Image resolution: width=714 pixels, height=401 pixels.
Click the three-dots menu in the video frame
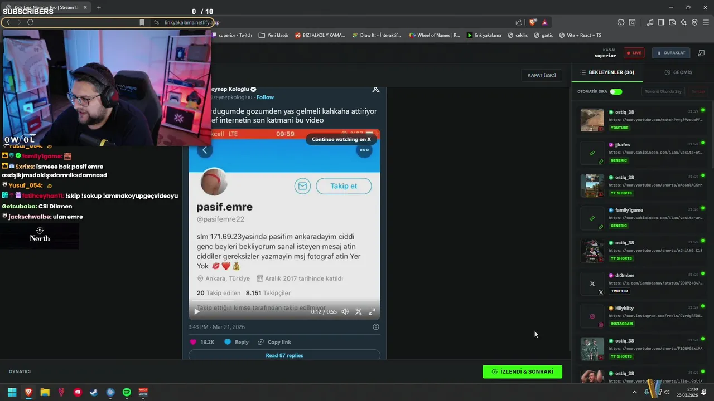[364, 150]
